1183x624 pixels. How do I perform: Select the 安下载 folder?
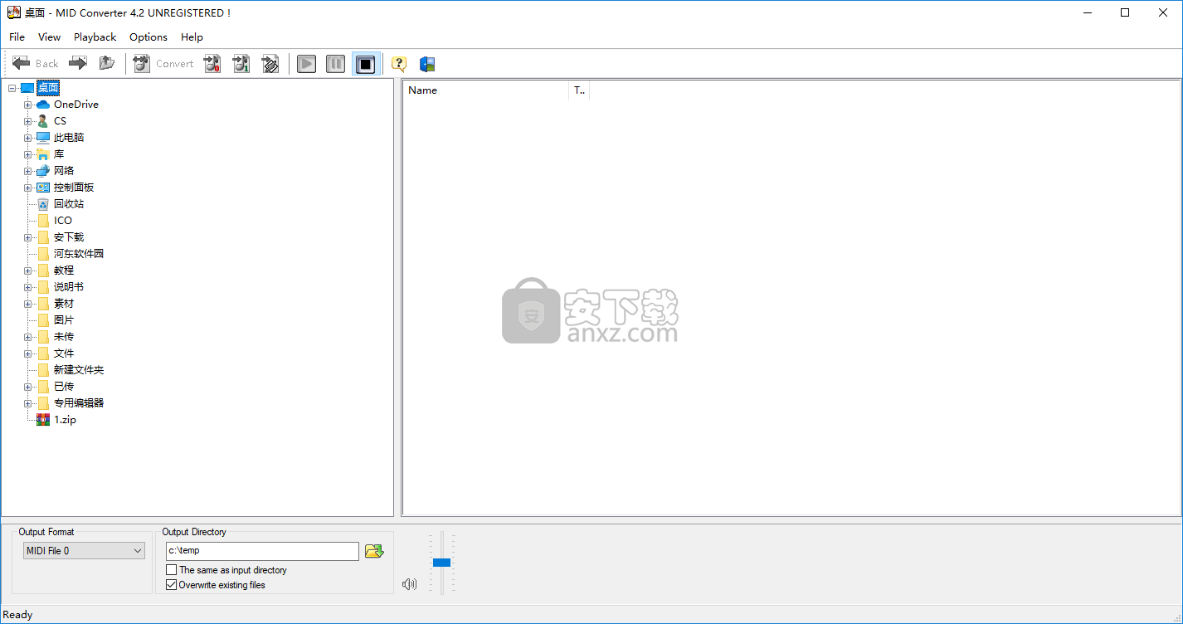tap(69, 237)
